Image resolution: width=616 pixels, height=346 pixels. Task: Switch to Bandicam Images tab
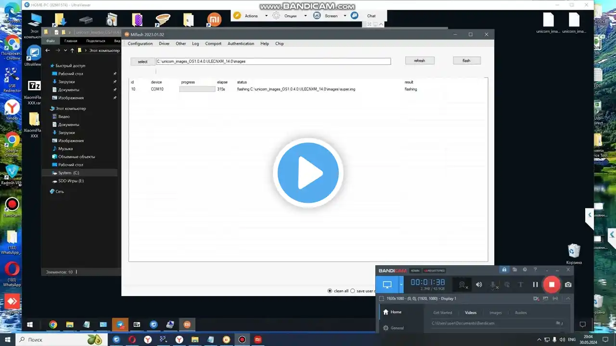click(496, 313)
